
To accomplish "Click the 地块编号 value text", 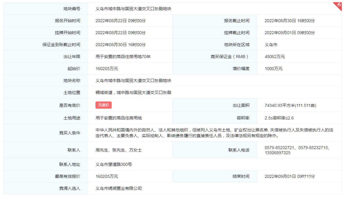I will 133,9.
